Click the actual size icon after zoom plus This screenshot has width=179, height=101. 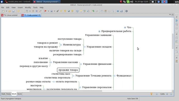click(171, 94)
